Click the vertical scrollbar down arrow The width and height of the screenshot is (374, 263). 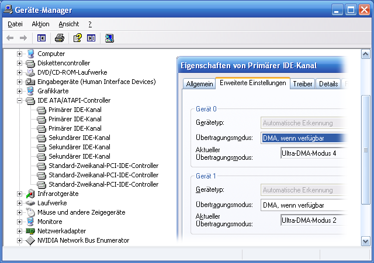[365, 240]
